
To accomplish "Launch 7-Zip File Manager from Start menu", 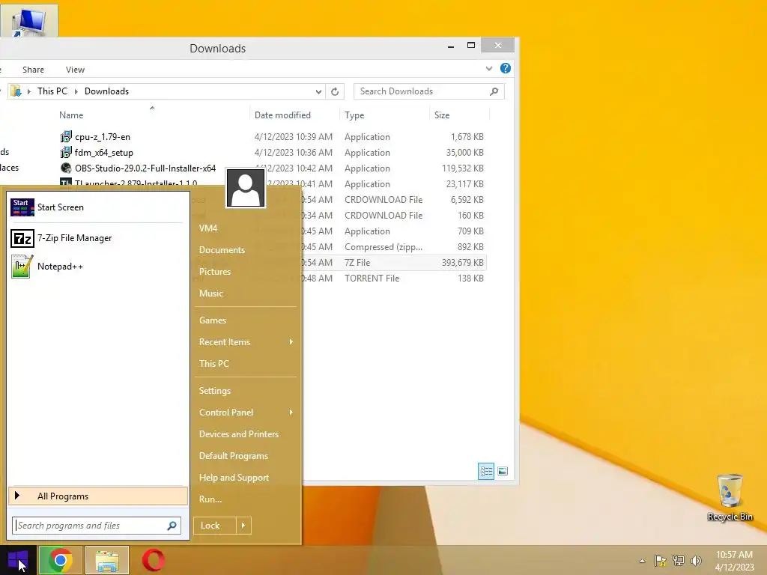I will click(98, 238).
